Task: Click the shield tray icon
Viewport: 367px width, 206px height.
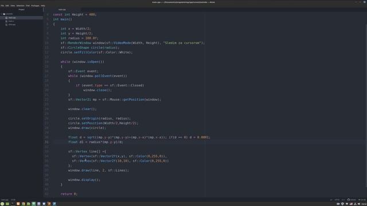Action: [342, 204]
